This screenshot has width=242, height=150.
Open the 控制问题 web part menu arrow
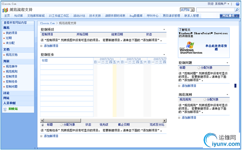point(228,63)
